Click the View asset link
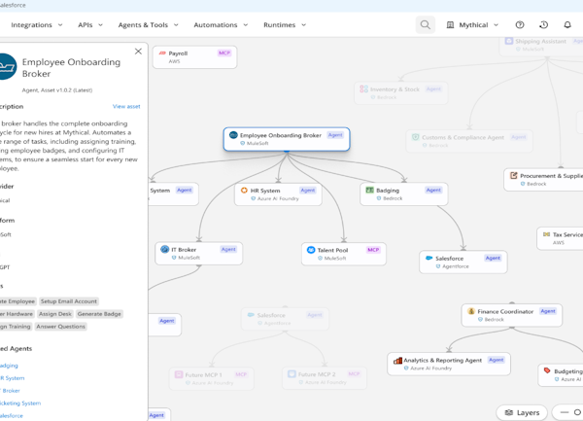This screenshot has height=421, width=583. [126, 106]
